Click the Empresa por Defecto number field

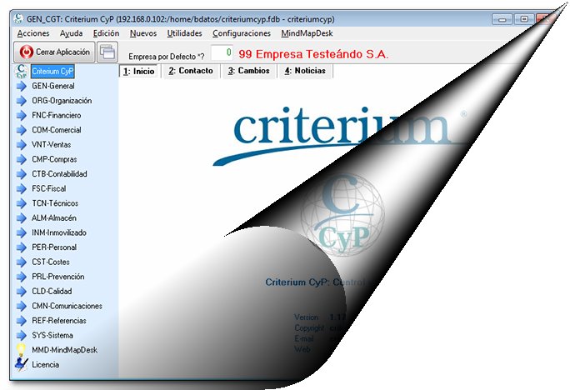coord(222,52)
